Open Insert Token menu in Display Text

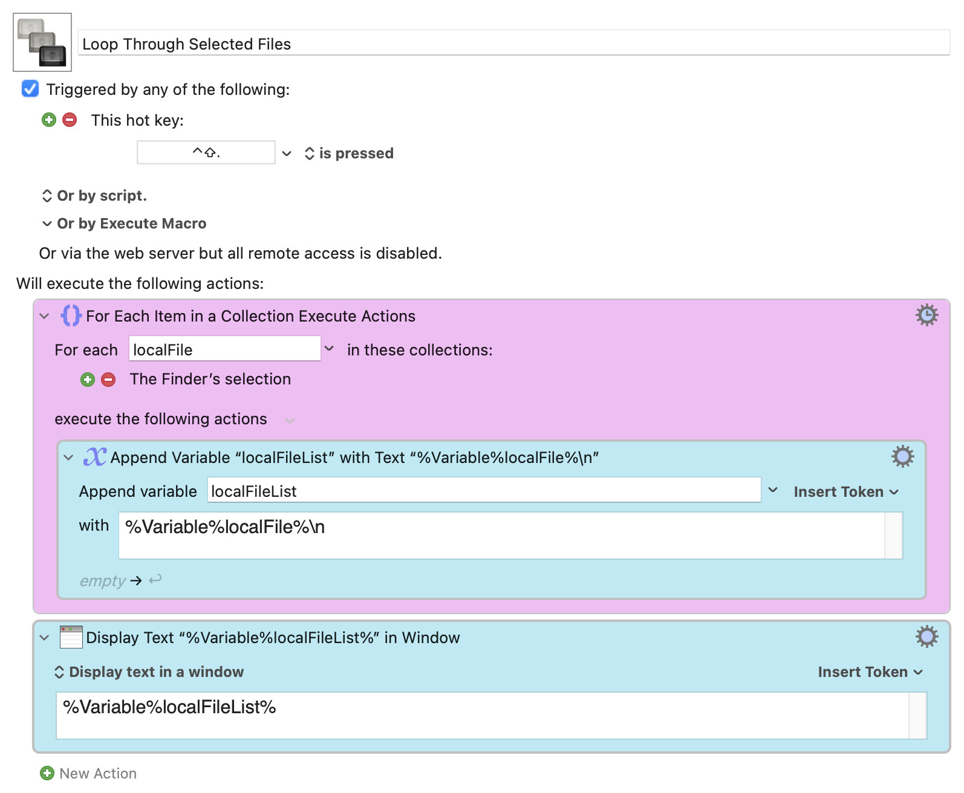870,672
